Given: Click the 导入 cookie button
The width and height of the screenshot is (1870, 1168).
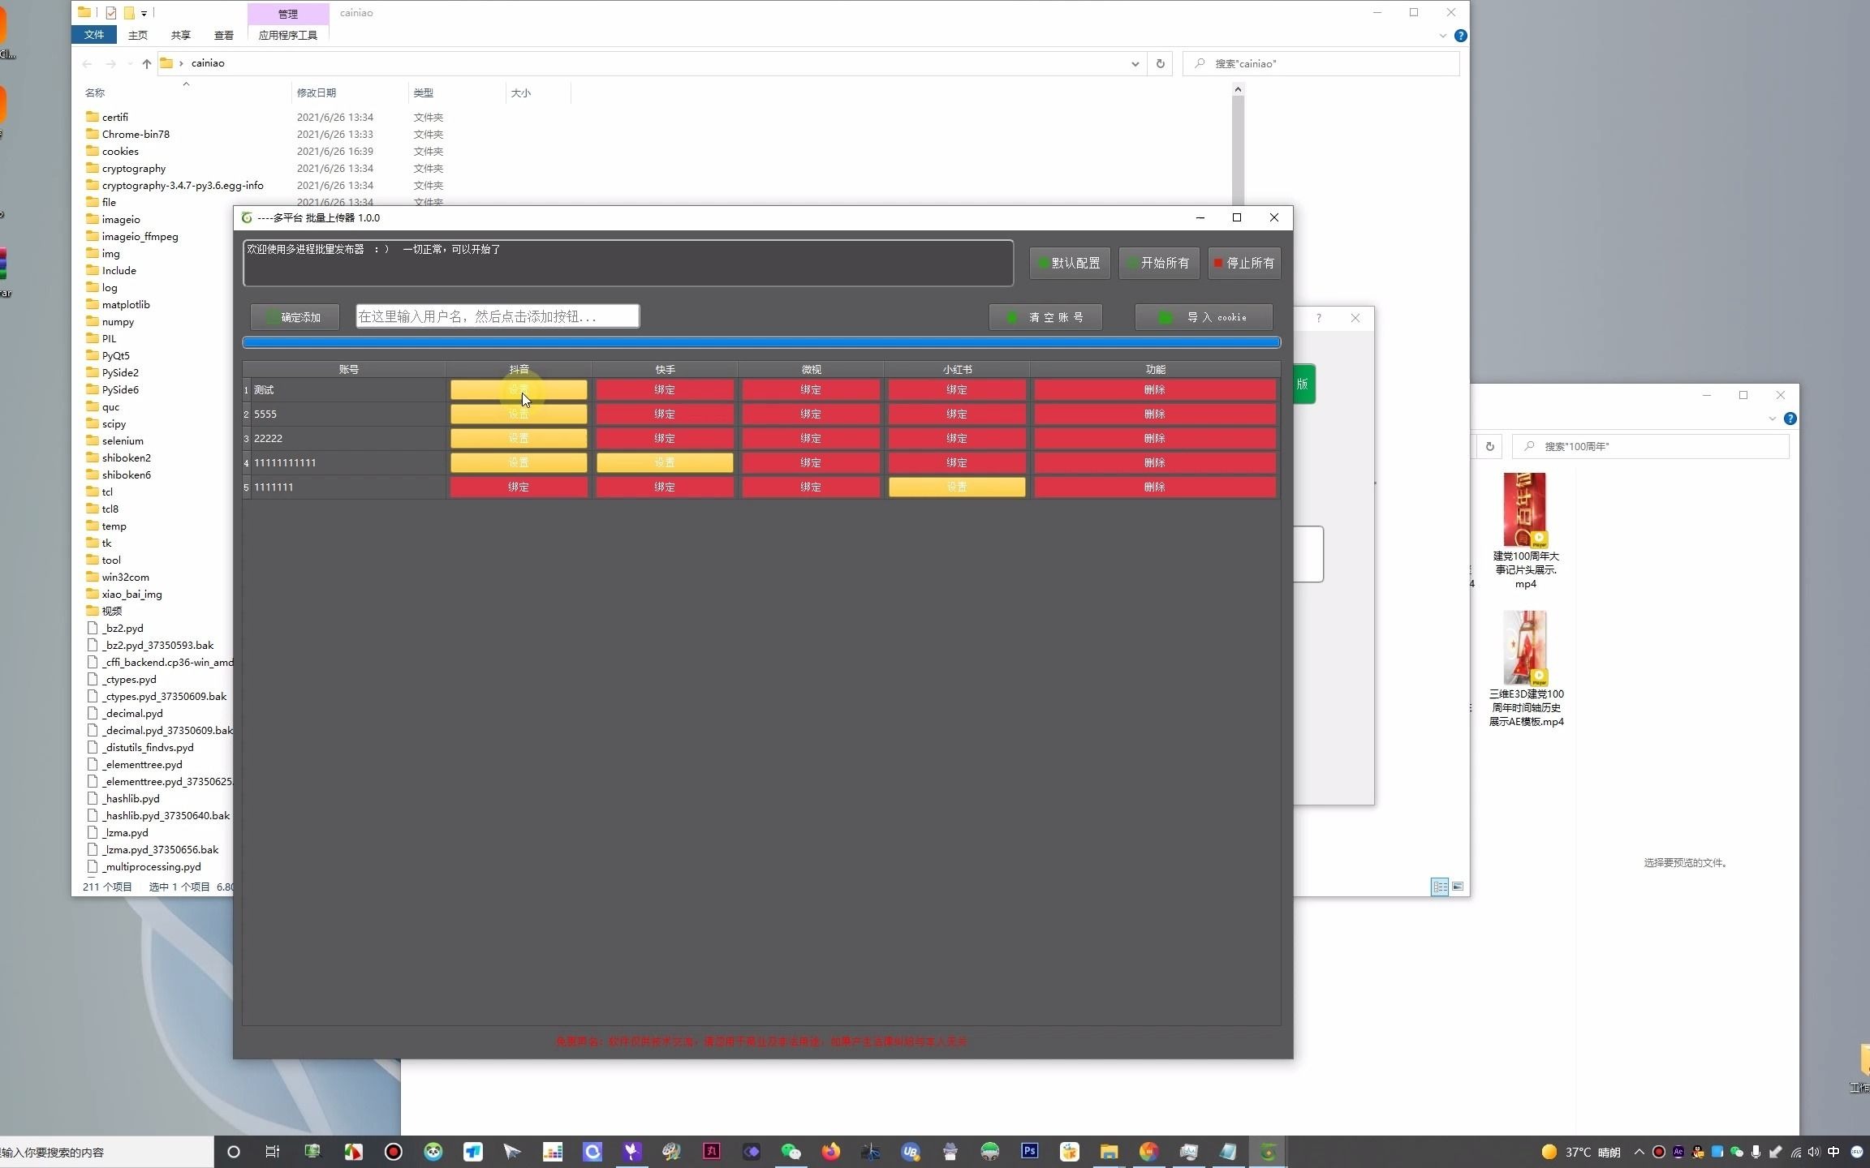Looking at the screenshot, I should click(x=1204, y=316).
